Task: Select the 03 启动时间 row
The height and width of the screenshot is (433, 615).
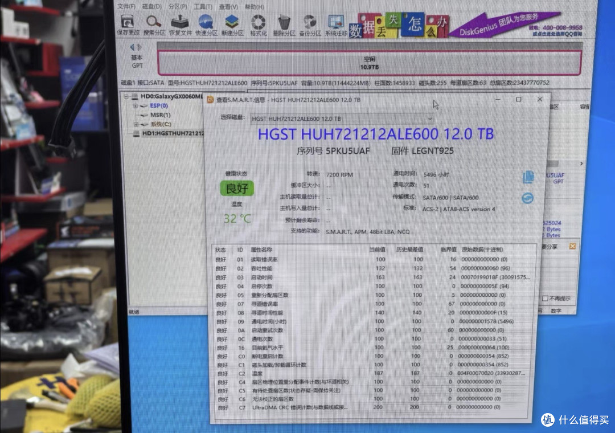Action: (372, 277)
